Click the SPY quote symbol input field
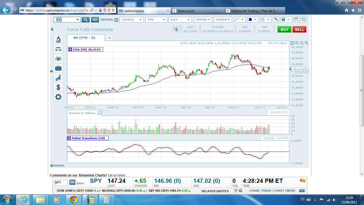364x205 pixels. pyautogui.click(x=61, y=183)
